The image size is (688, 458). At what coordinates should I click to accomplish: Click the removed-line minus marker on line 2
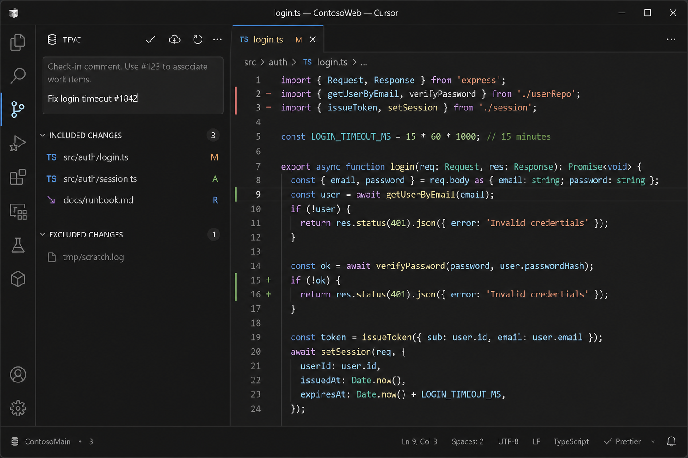pyautogui.click(x=268, y=94)
